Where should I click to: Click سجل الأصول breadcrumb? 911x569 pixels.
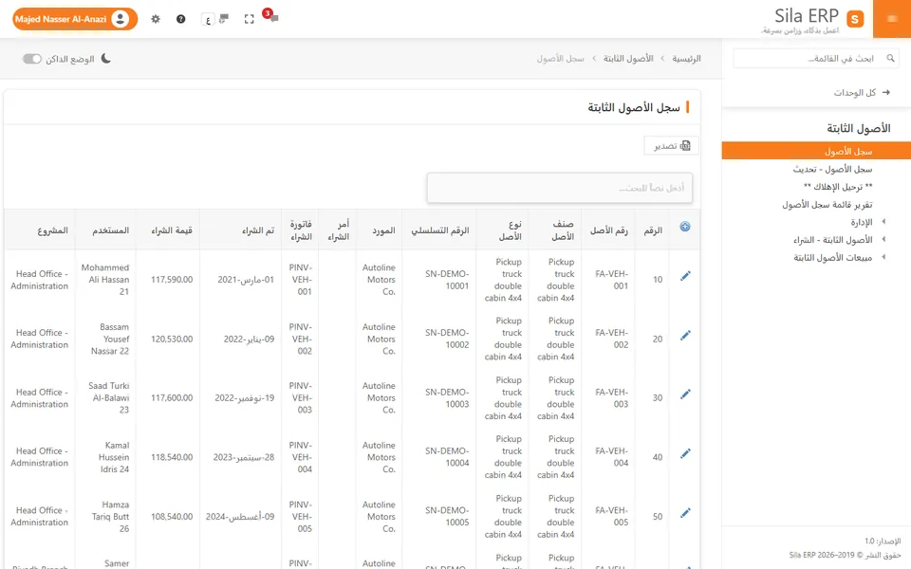coord(560,59)
